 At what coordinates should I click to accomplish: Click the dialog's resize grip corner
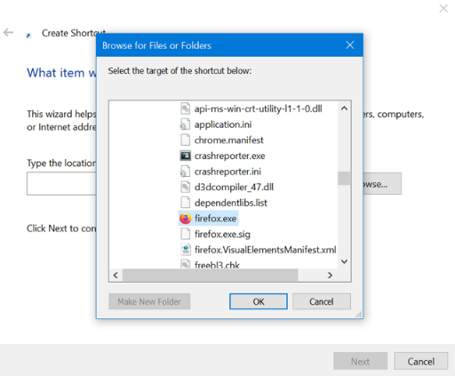pos(359,315)
